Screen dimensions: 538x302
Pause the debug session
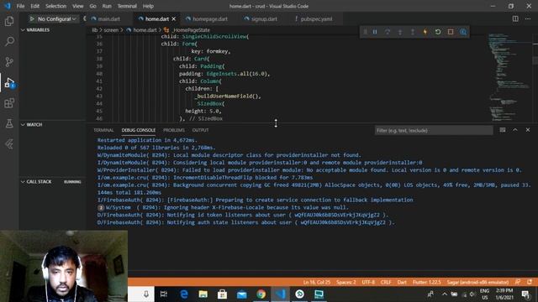(x=375, y=32)
